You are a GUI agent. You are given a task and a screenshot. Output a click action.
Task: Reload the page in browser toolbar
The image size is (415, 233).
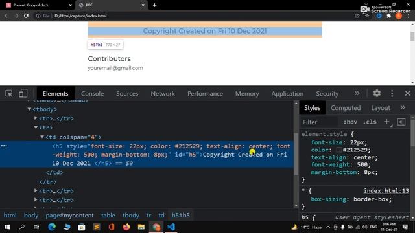point(26,16)
